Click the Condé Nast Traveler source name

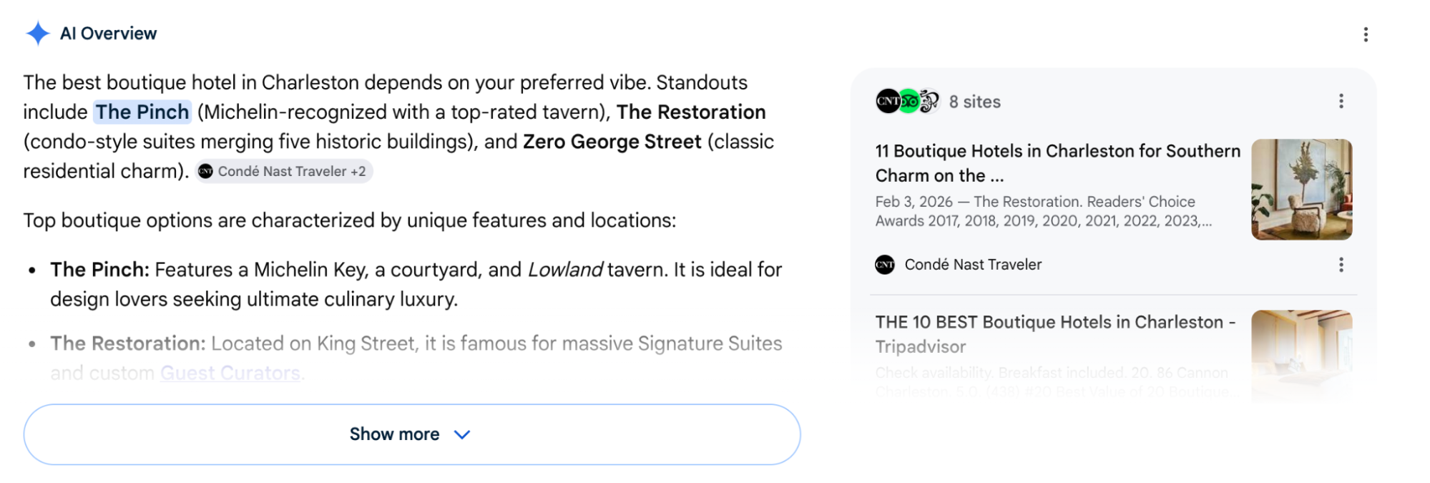point(973,265)
